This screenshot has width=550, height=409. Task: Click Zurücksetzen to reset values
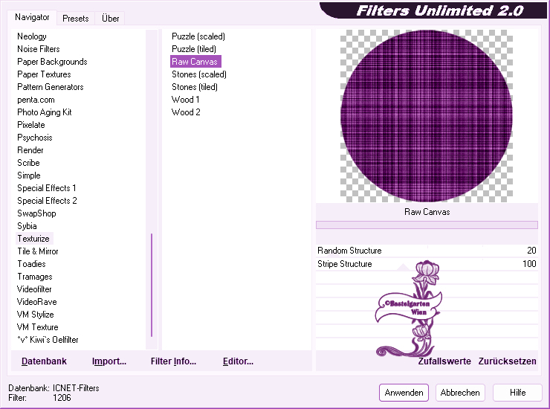click(x=507, y=361)
